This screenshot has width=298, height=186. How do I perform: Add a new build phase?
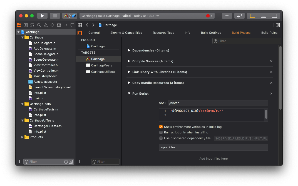tap(125, 41)
